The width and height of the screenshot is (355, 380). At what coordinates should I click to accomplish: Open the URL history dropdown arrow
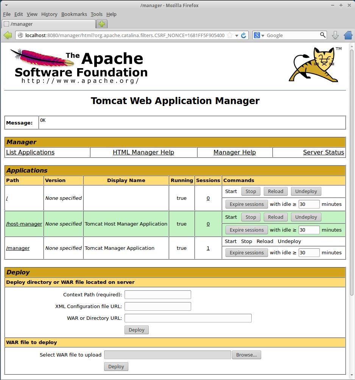click(x=237, y=35)
